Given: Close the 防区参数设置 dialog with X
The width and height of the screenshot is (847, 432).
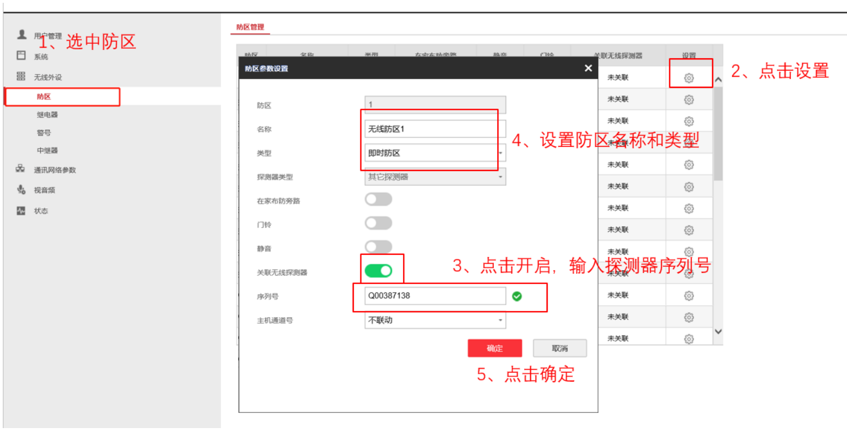Looking at the screenshot, I should (588, 68).
